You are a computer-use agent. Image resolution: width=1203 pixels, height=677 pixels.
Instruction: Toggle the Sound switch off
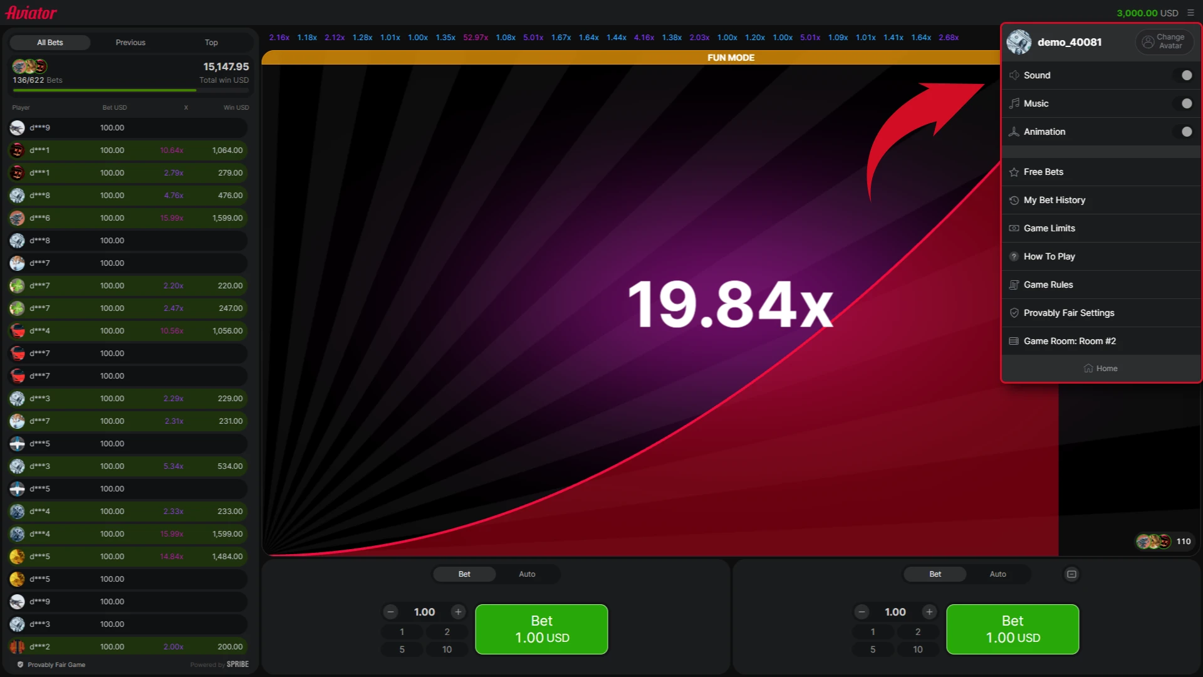point(1185,75)
